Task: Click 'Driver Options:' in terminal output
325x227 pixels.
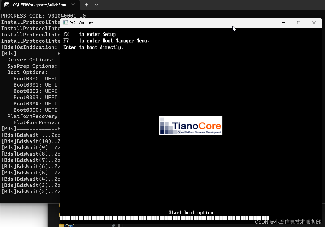Action: tap(31, 60)
